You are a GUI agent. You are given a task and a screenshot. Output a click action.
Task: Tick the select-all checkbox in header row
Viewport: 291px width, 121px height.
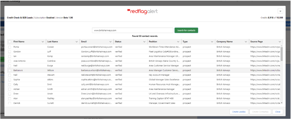tap(10, 42)
